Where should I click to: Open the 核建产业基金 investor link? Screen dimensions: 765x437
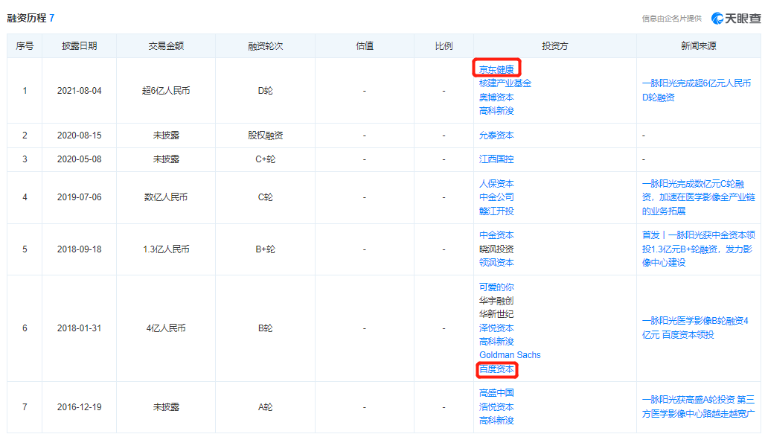[x=505, y=83]
